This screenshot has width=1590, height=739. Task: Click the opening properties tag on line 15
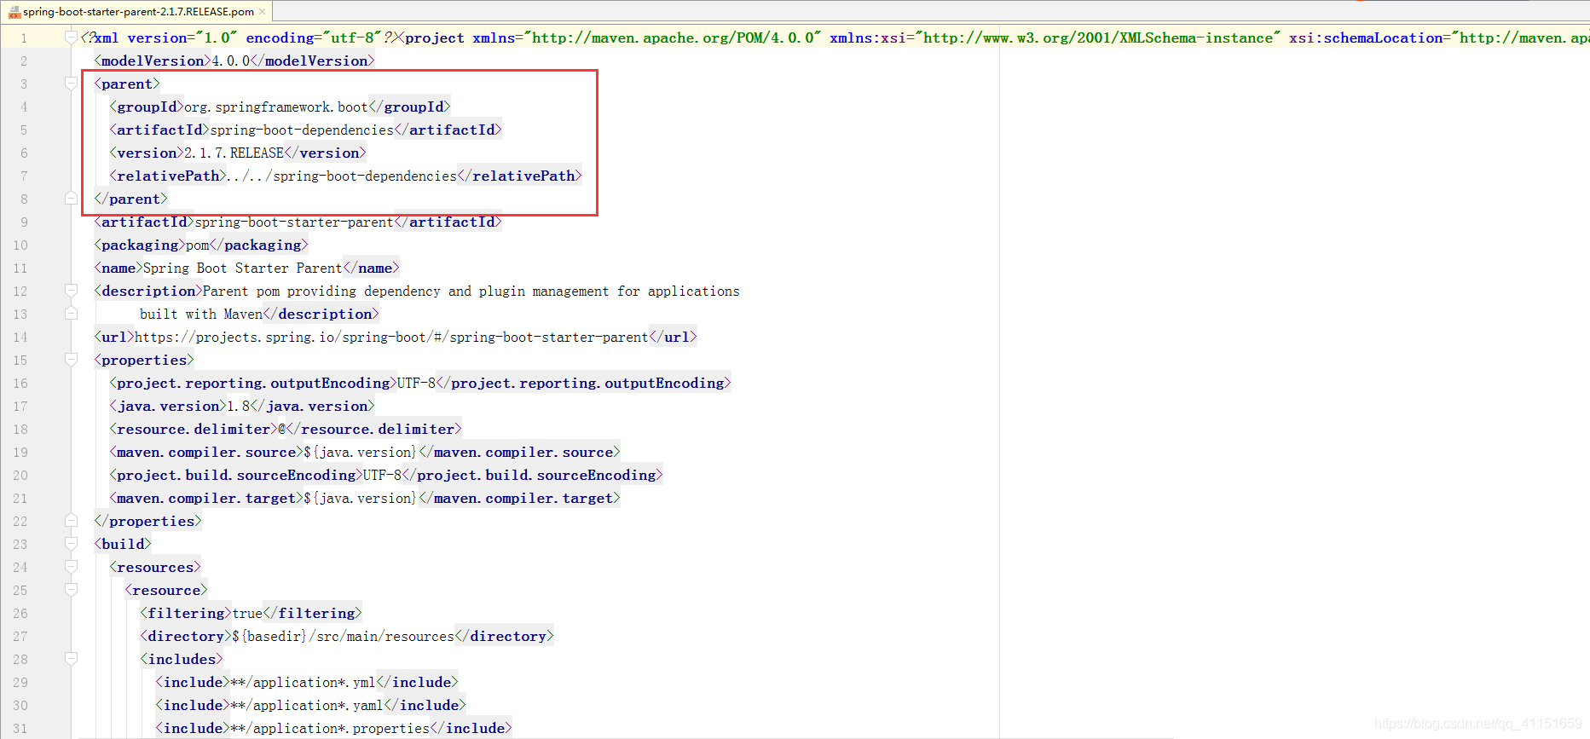(x=144, y=360)
